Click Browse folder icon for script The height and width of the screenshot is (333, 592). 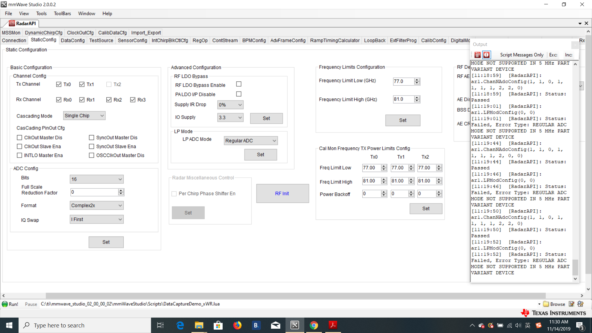546,304
